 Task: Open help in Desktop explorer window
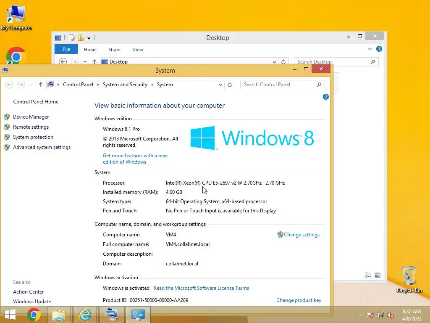click(x=379, y=49)
